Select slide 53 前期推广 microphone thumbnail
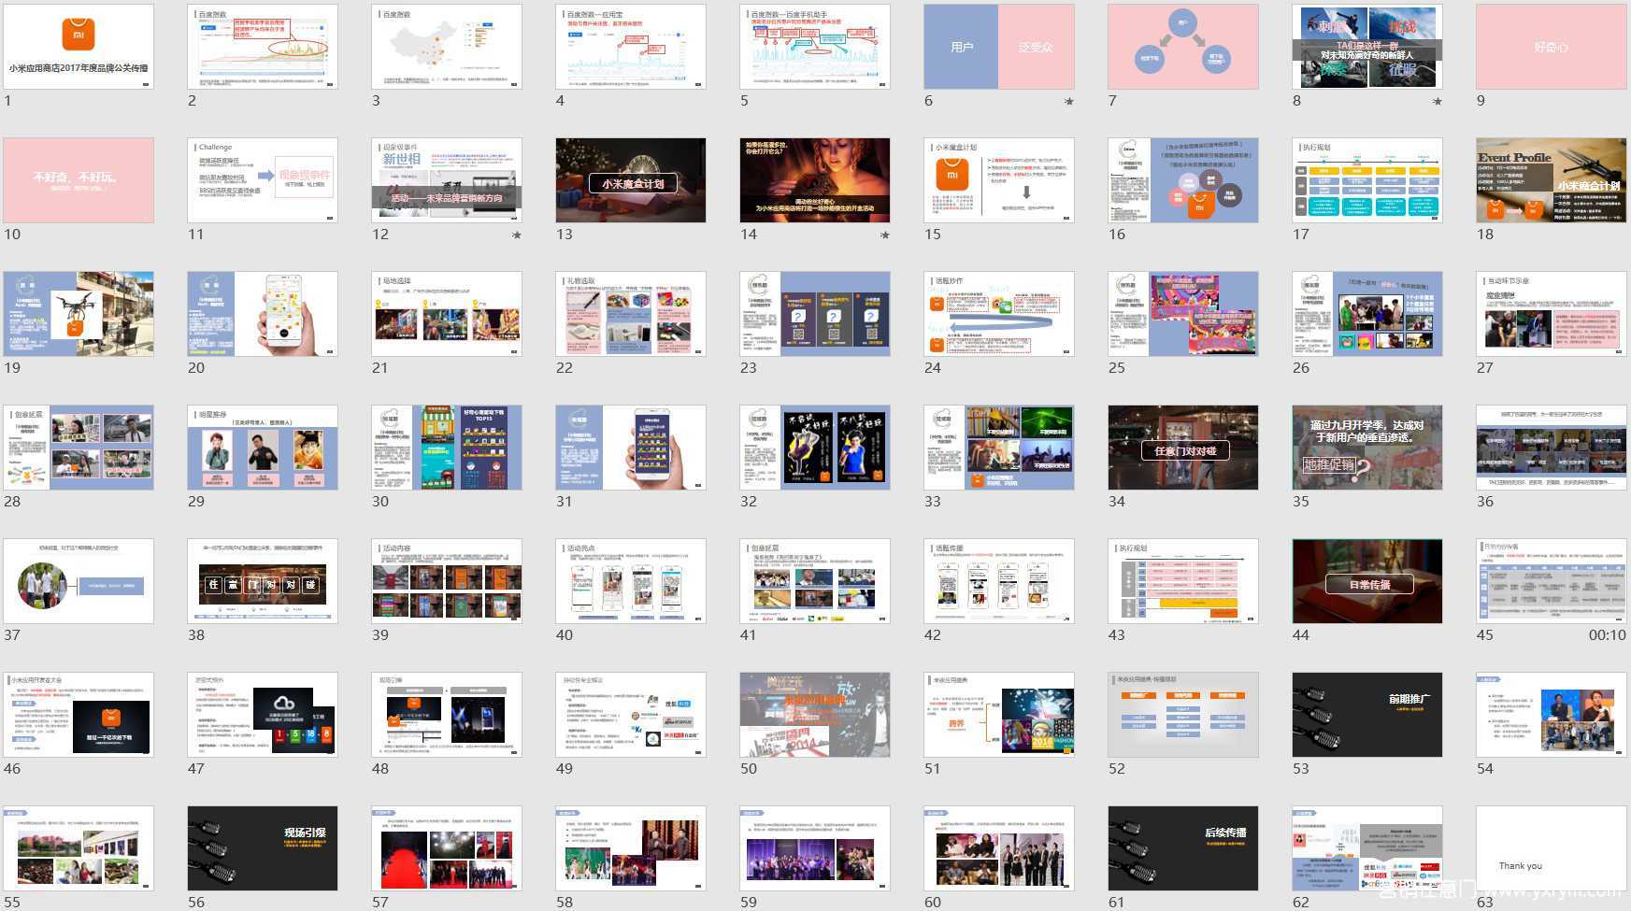Viewport: 1631px width, 911px height. pyautogui.click(x=1367, y=715)
